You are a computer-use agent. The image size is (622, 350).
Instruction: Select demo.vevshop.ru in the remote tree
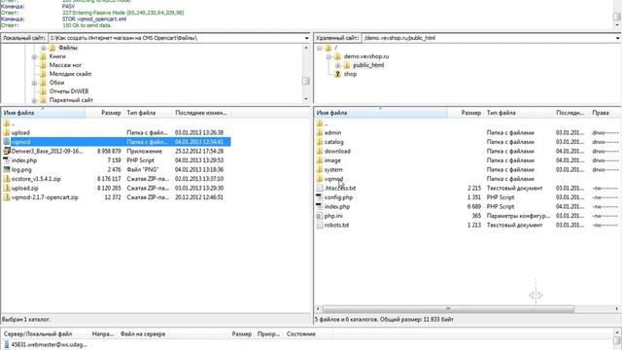pos(365,56)
